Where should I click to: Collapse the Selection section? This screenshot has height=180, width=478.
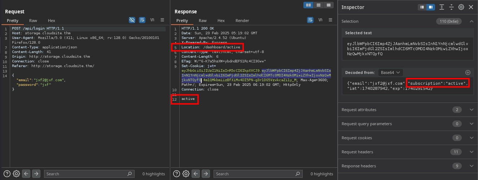coord(471,21)
